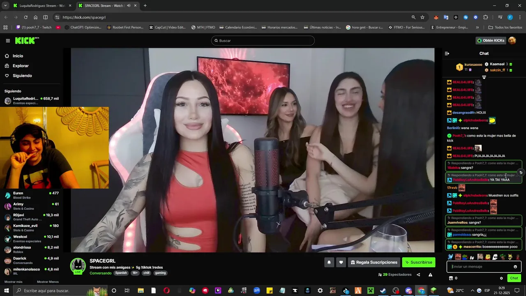
Task: Open browser zoom magnifier in address bar
Action: tap(413, 17)
